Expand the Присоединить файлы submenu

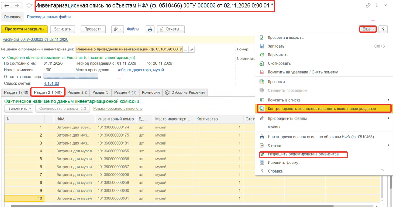[324, 118]
